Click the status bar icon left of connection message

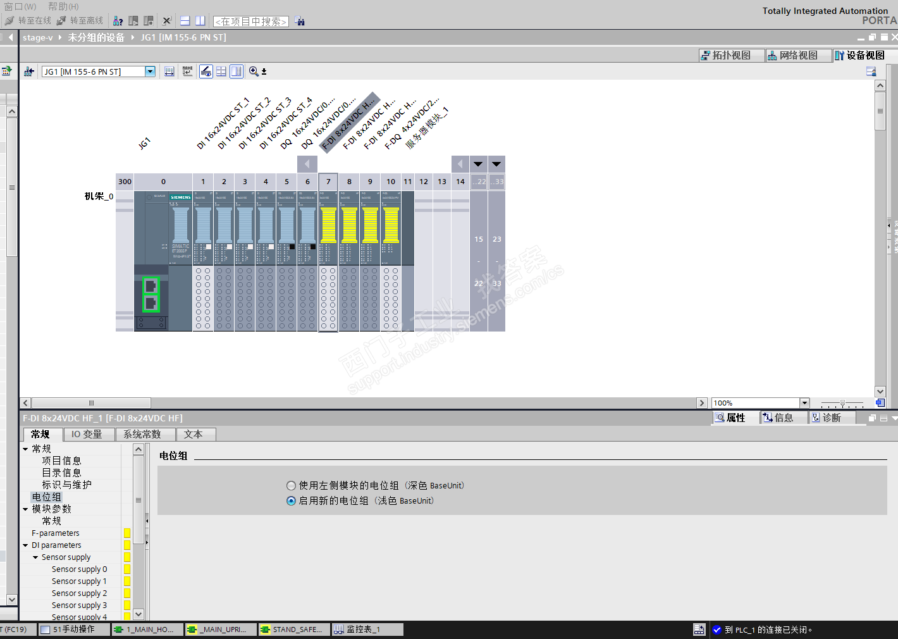[x=699, y=630]
